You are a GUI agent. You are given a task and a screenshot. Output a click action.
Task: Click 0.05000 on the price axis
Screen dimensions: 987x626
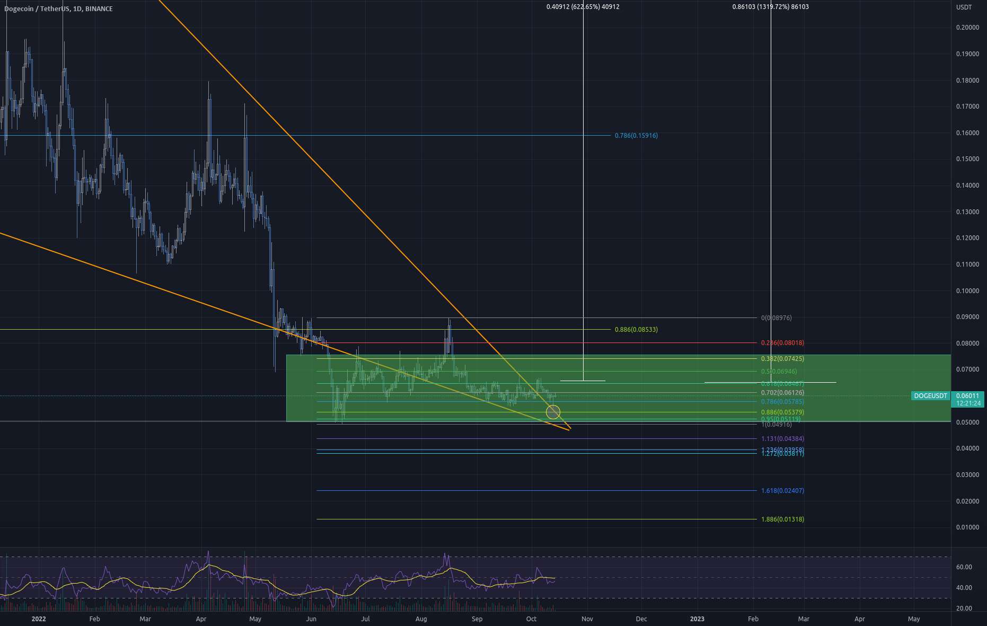pyautogui.click(x=967, y=422)
